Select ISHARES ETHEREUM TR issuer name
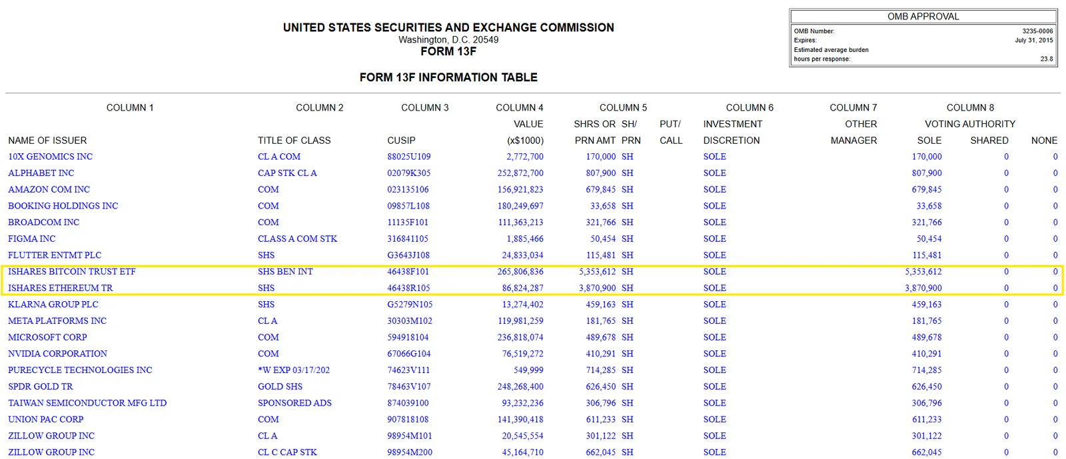 point(60,288)
